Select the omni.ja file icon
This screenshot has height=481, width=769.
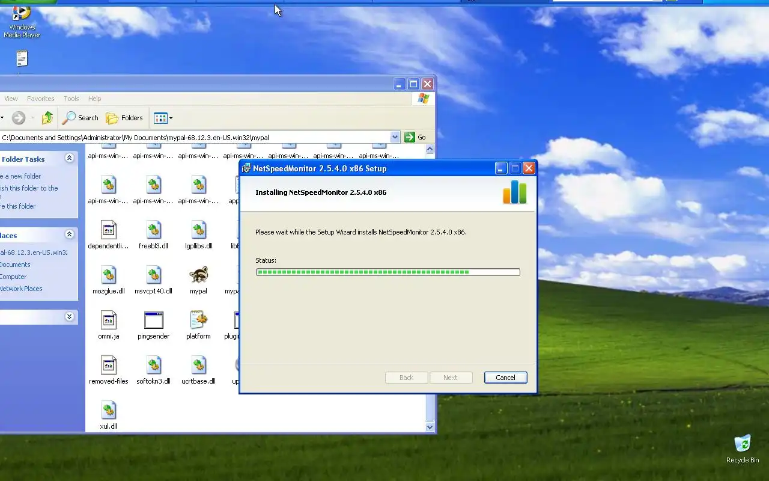pyautogui.click(x=108, y=320)
